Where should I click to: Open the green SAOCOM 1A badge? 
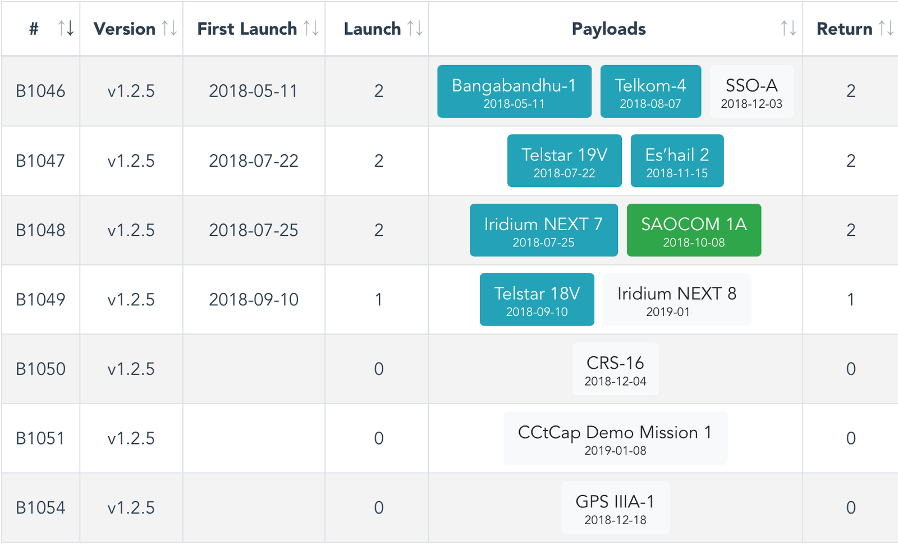[x=694, y=231]
